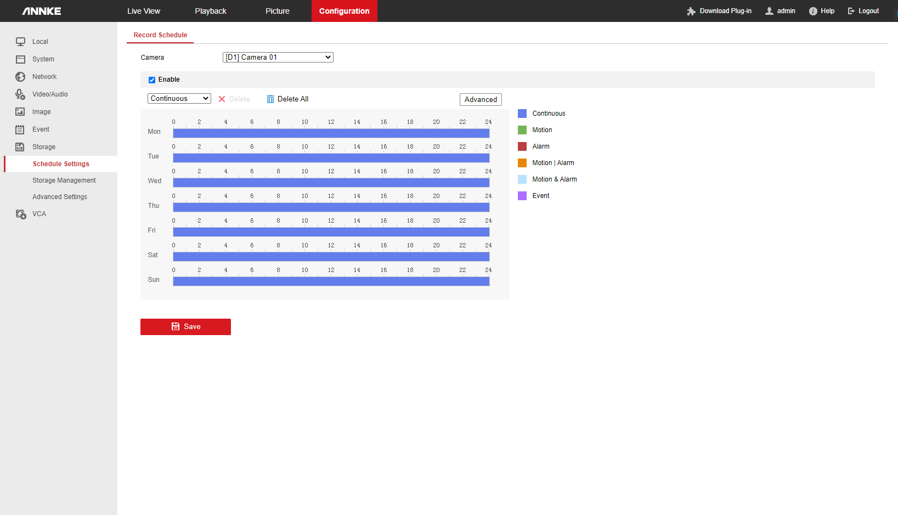This screenshot has height=515, width=898.
Task: Click the Event calendar icon
Action: pos(20,129)
